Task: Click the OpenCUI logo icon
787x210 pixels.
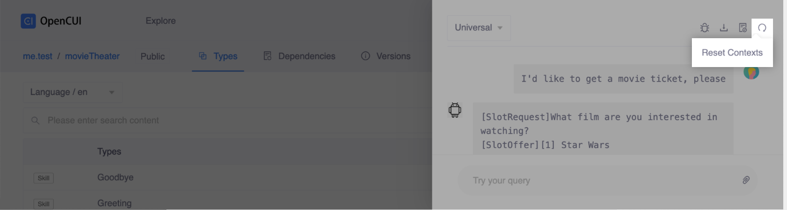Action: pos(28,21)
